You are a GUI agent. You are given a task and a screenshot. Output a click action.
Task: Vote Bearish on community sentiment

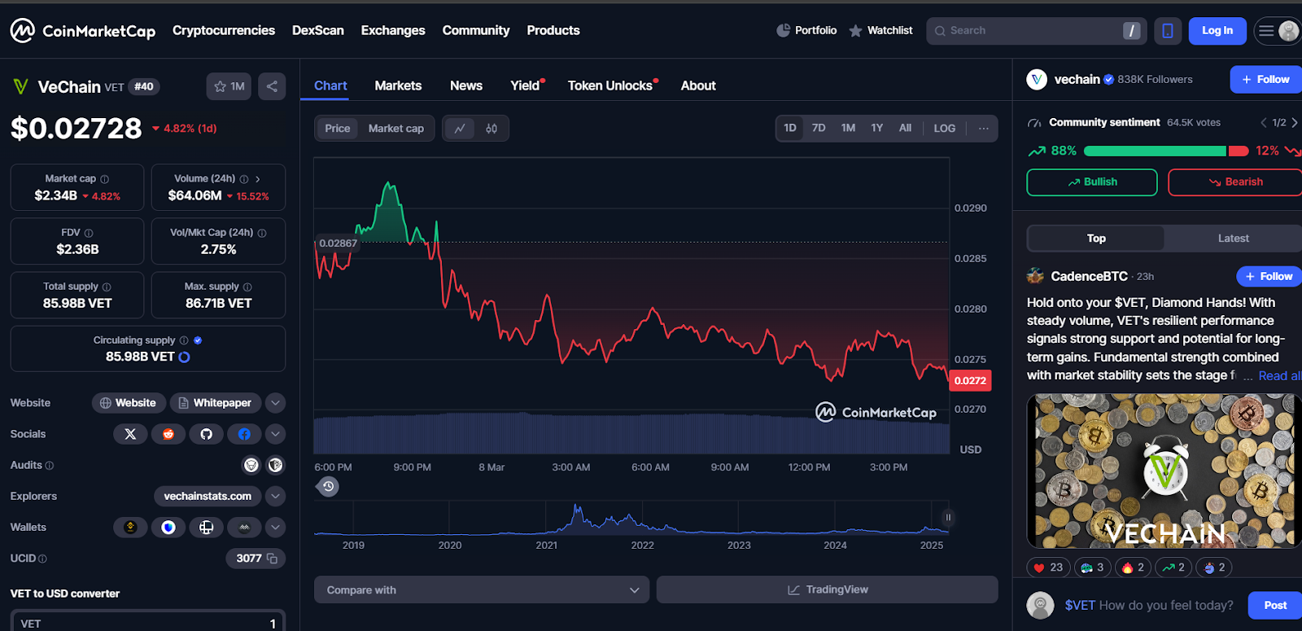(x=1234, y=182)
